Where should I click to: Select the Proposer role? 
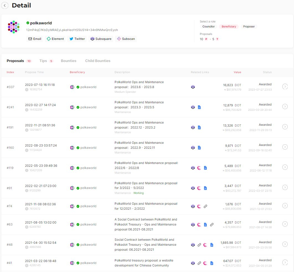[249, 27]
